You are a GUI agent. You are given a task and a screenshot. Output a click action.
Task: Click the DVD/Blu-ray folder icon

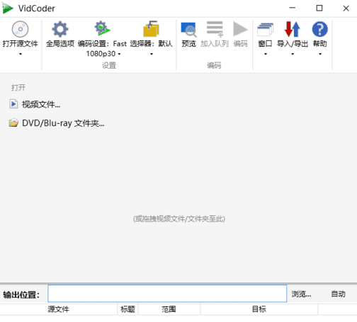pyautogui.click(x=13, y=123)
